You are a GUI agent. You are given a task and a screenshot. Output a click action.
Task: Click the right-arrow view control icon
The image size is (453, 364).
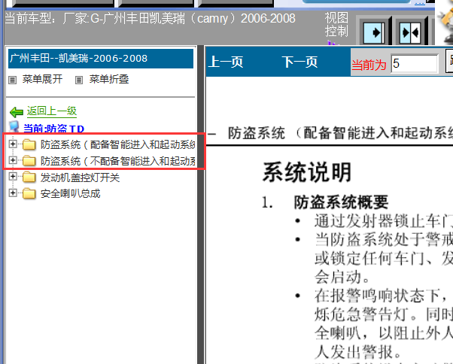(x=374, y=32)
